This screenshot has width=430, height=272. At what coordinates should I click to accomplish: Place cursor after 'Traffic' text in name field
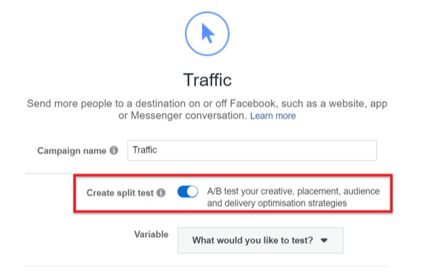[x=158, y=150]
